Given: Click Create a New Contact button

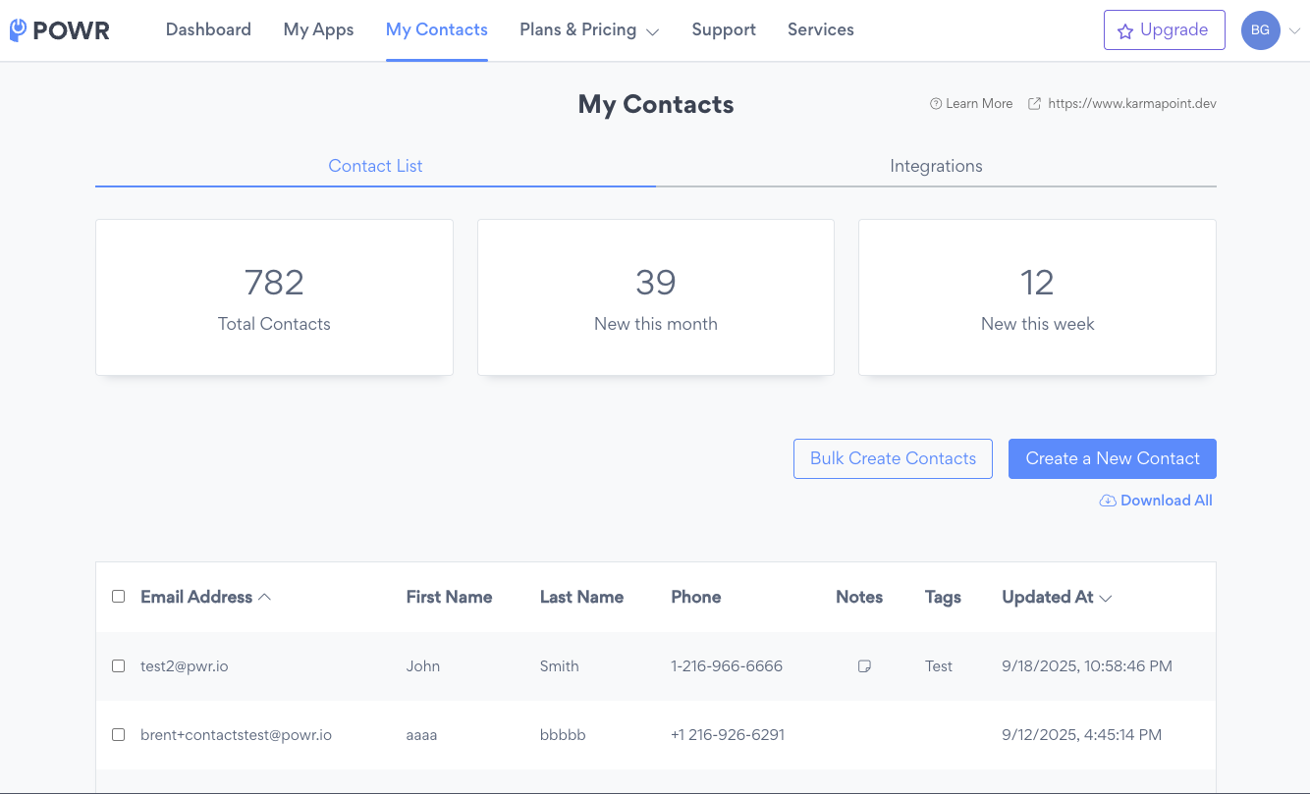Looking at the screenshot, I should pos(1112,458).
